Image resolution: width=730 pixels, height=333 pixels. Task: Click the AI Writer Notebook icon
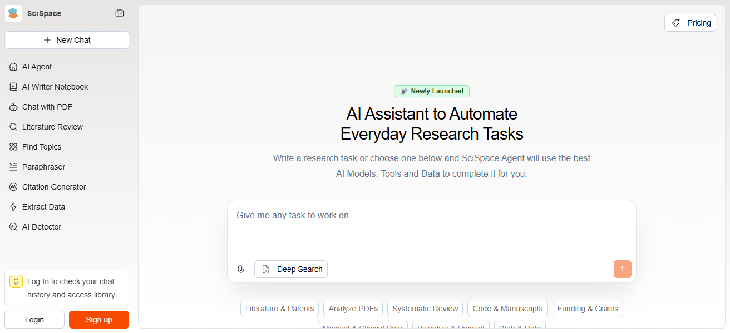pos(13,87)
